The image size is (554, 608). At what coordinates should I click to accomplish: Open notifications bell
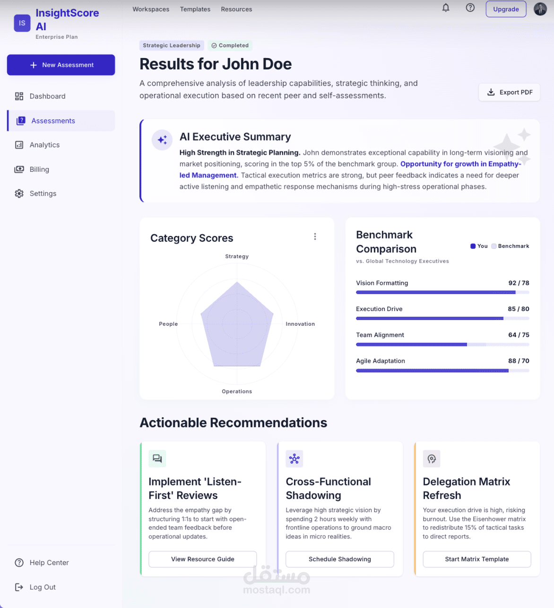(446, 8)
